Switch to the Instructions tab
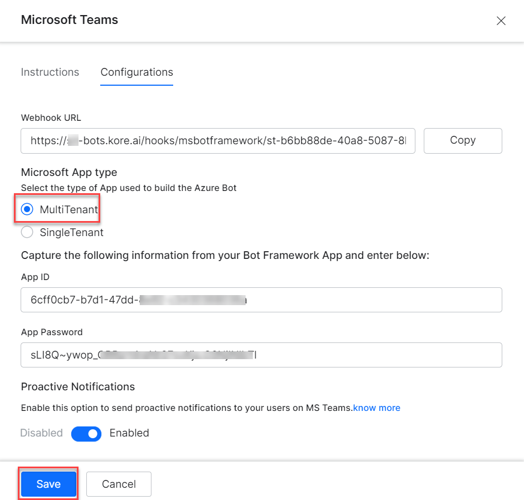 pyautogui.click(x=50, y=72)
